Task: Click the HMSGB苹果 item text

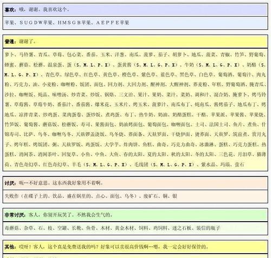Action: 74,23
